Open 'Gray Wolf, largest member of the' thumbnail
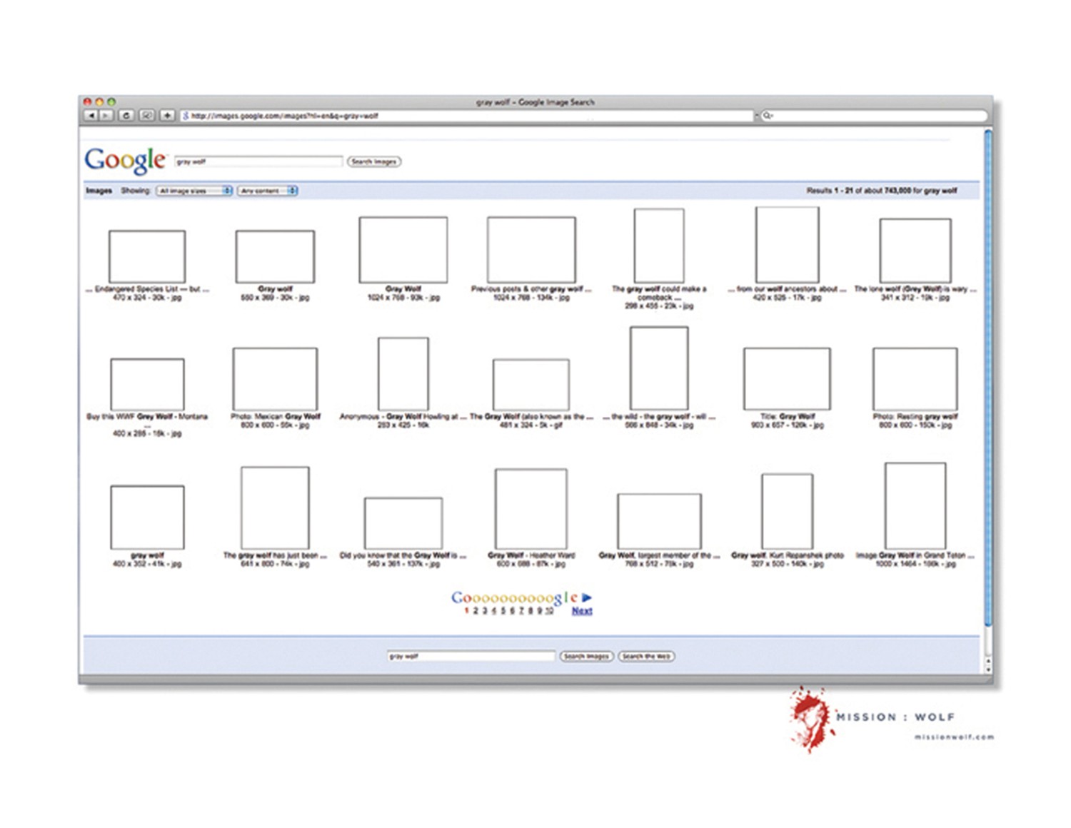Screen dimensions: 1071x828 click(659, 522)
